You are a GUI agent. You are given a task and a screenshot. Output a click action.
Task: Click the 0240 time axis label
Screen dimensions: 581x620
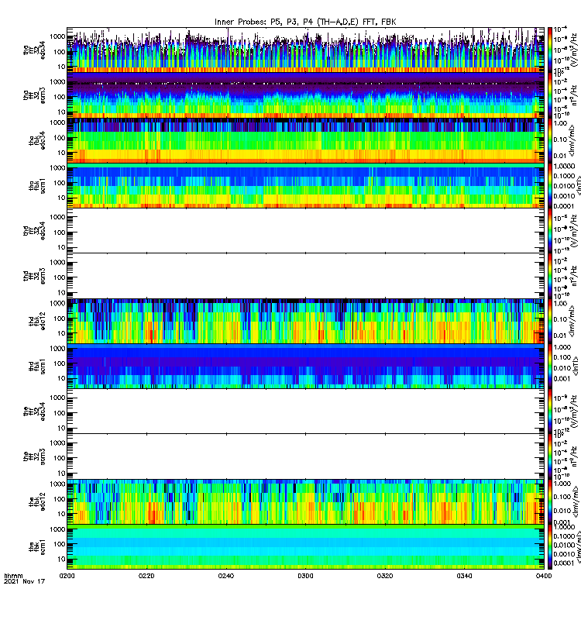[225, 576]
